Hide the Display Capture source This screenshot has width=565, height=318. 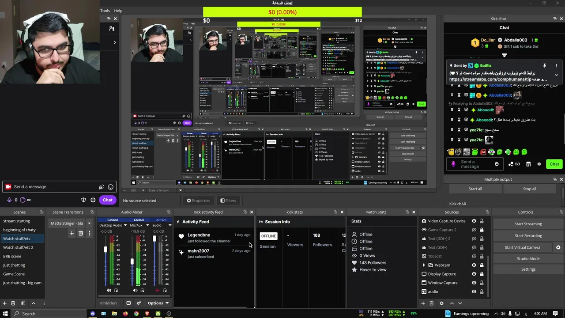[x=474, y=274]
